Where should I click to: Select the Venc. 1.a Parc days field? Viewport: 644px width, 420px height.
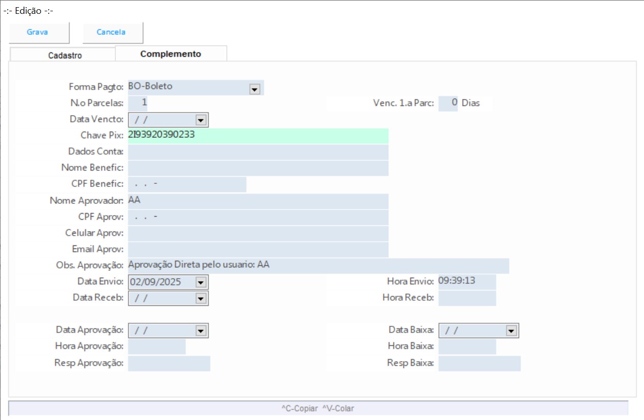448,103
